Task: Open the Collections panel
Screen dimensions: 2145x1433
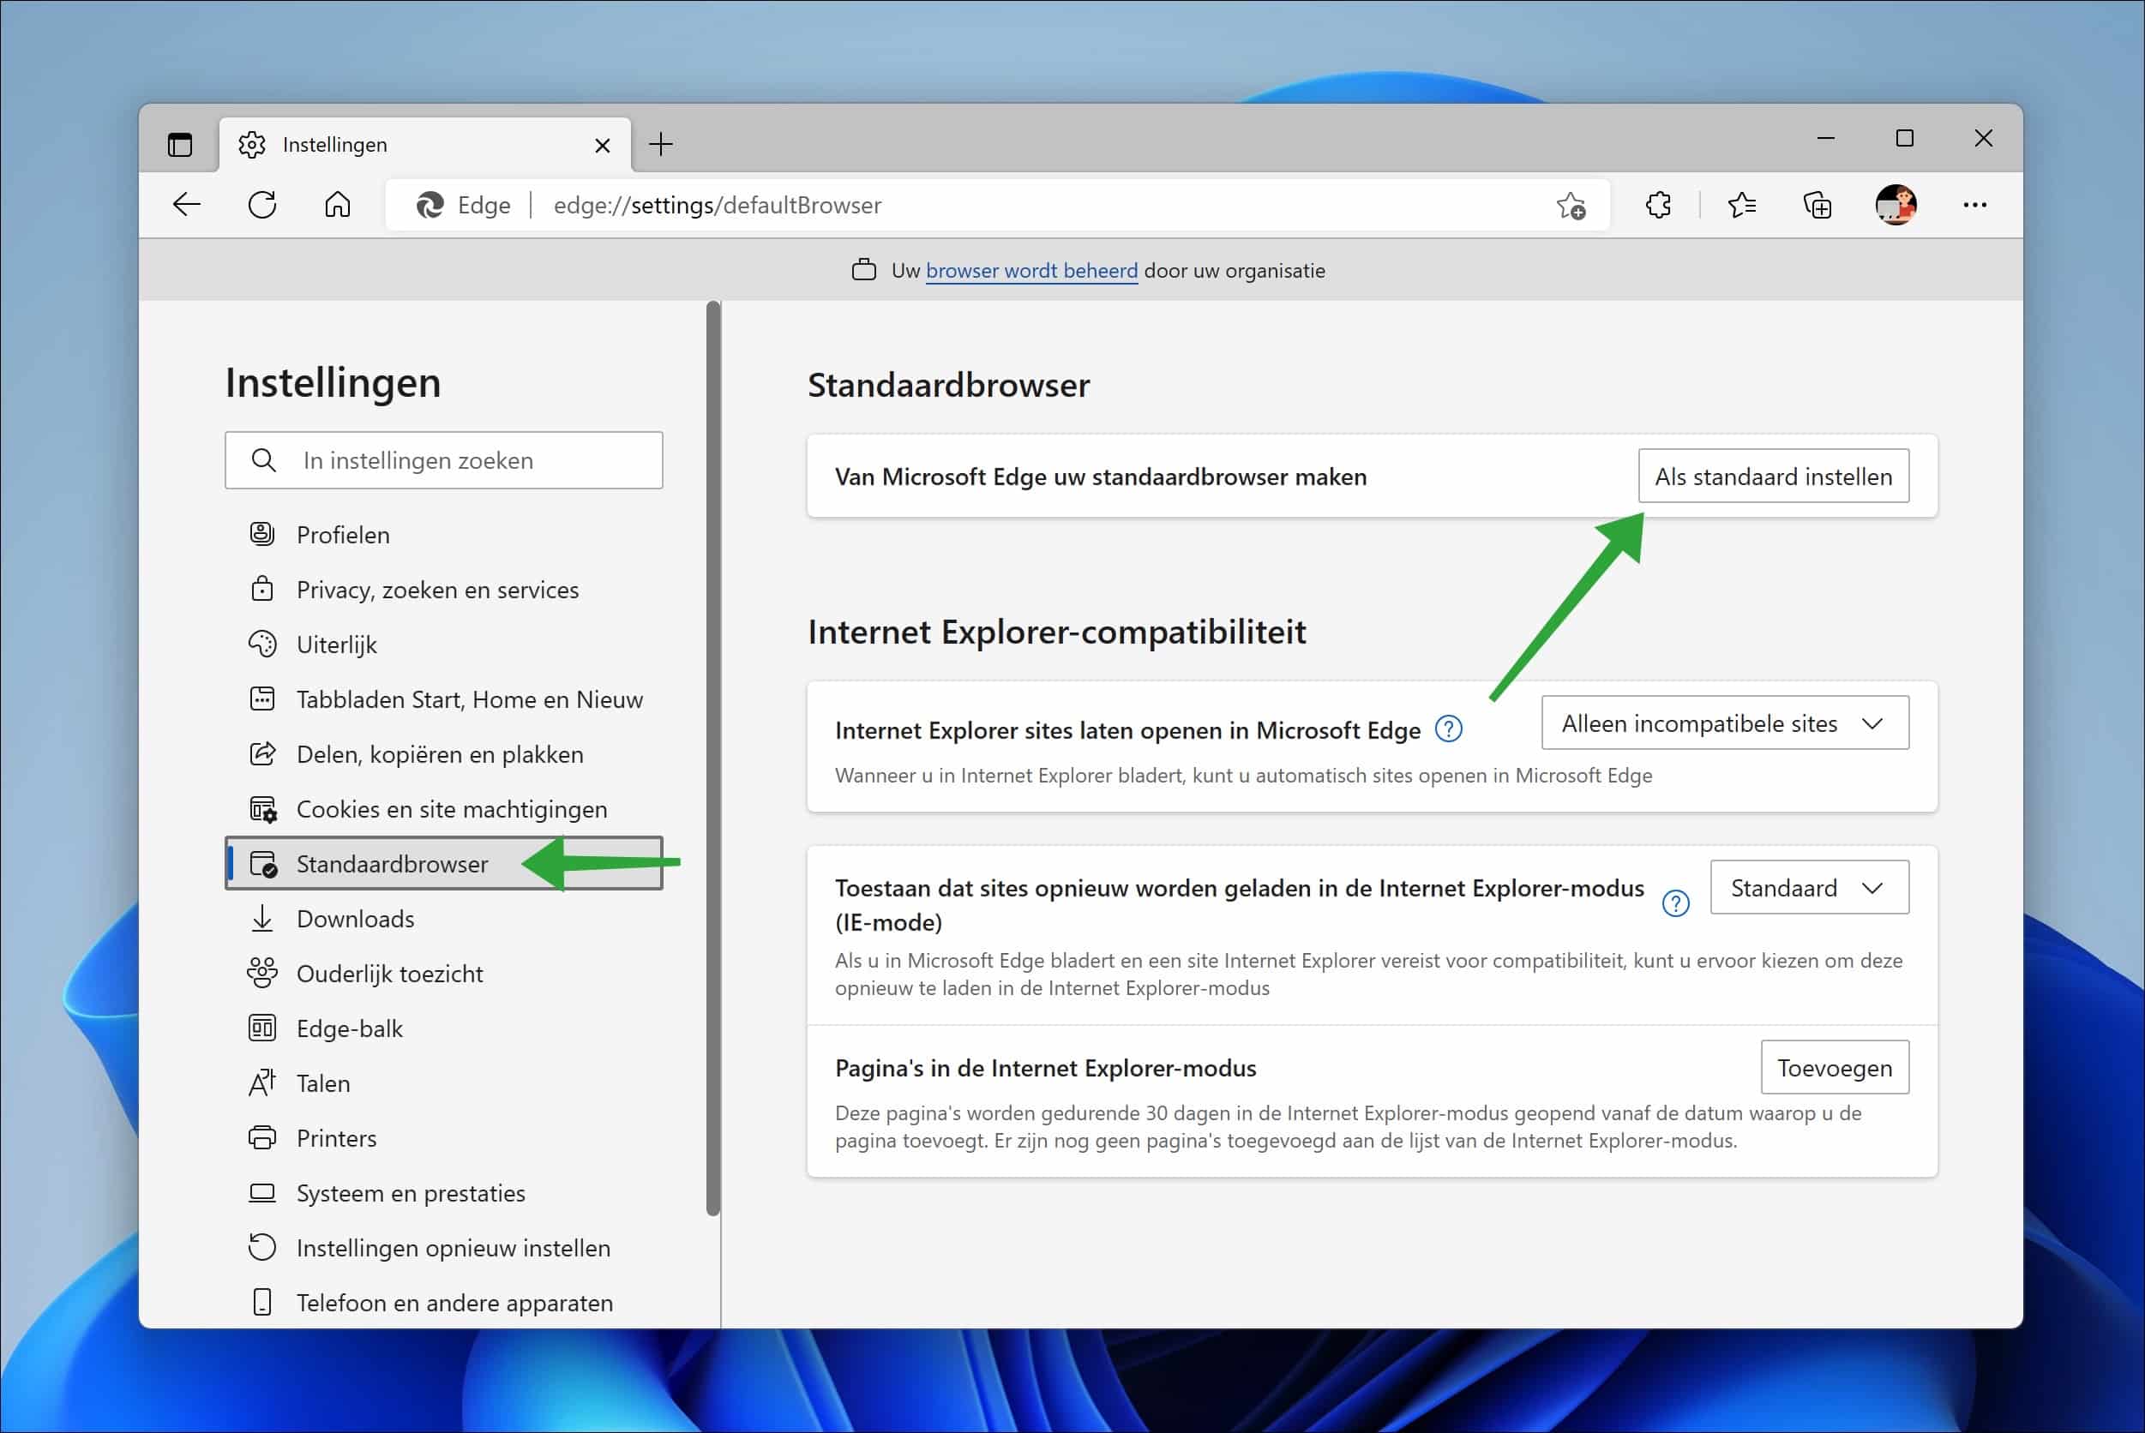Action: (x=1818, y=205)
